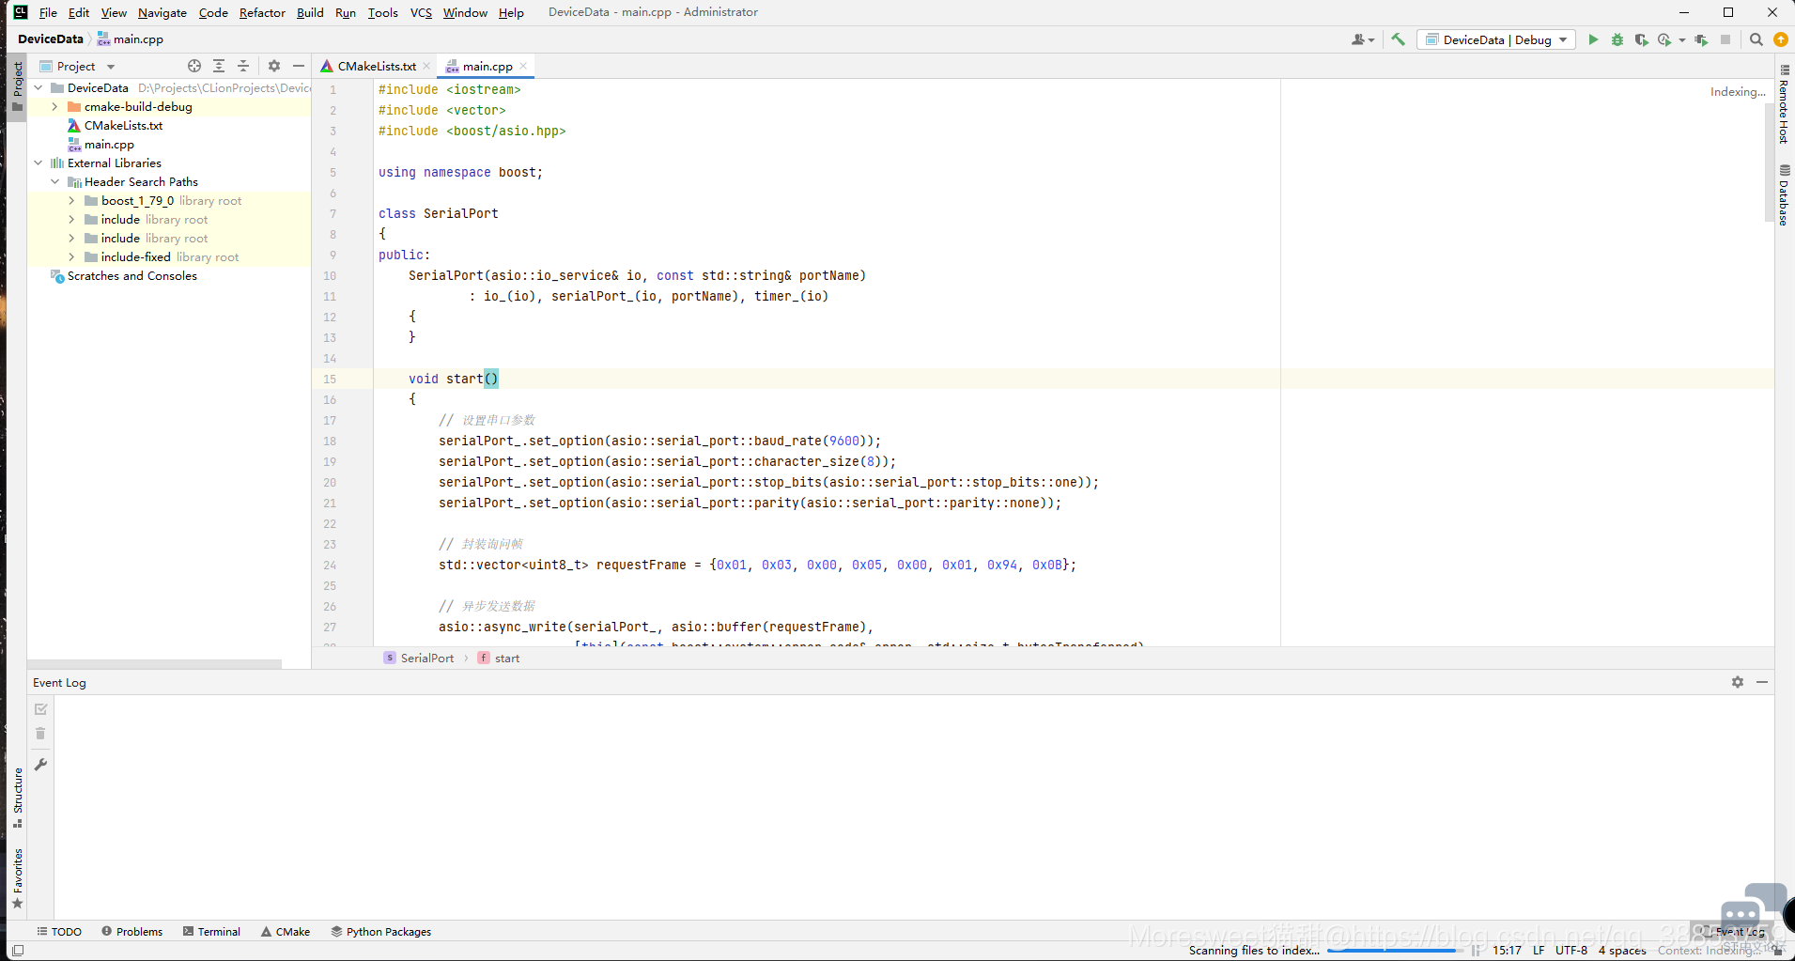This screenshot has height=961, width=1795.
Task: Run the DeviceData configuration
Action: pos(1593,39)
